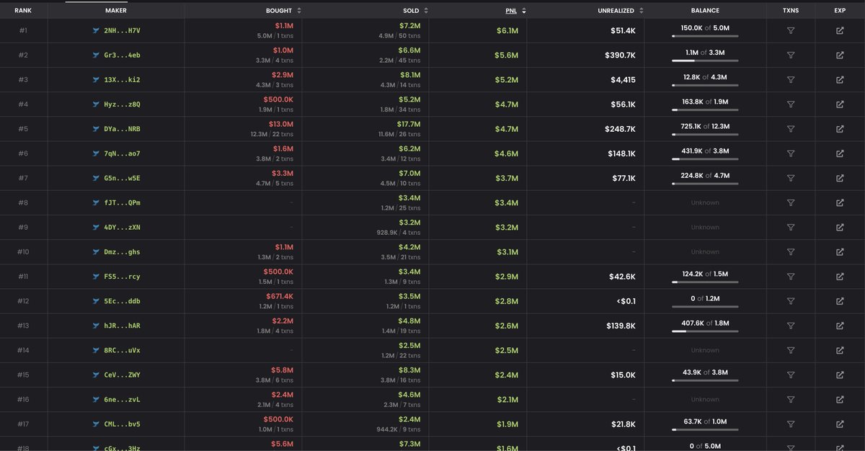865x451 pixels.
Task: Open explorer link for 13X...ki2
Action: (x=840, y=80)
